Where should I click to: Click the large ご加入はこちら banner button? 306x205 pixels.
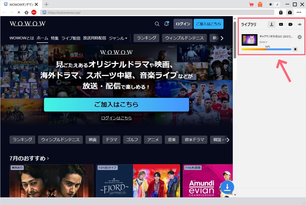[116, 105]
